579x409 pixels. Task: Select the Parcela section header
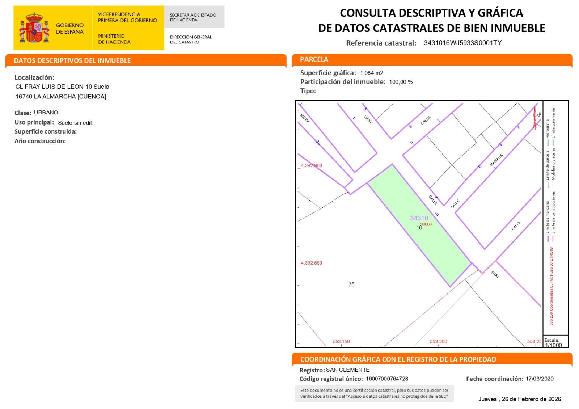click(314, 59)
